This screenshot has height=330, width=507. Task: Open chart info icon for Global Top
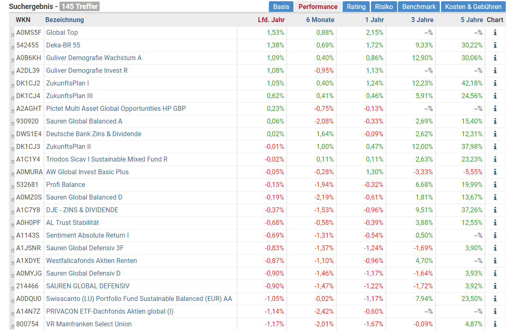495,33
